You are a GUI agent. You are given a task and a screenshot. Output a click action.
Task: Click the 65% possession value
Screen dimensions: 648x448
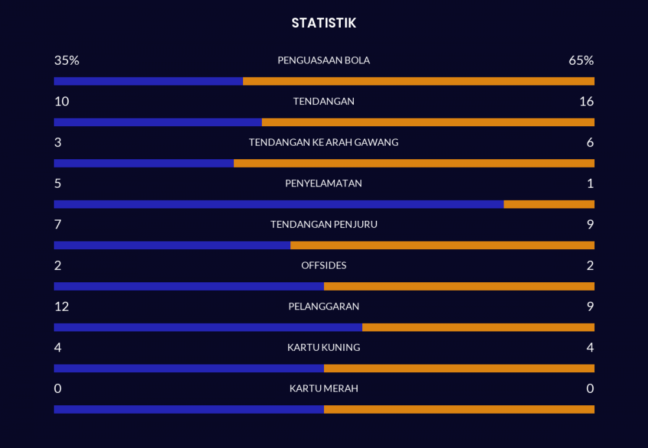pyautogui.click(x=581, y=60)
